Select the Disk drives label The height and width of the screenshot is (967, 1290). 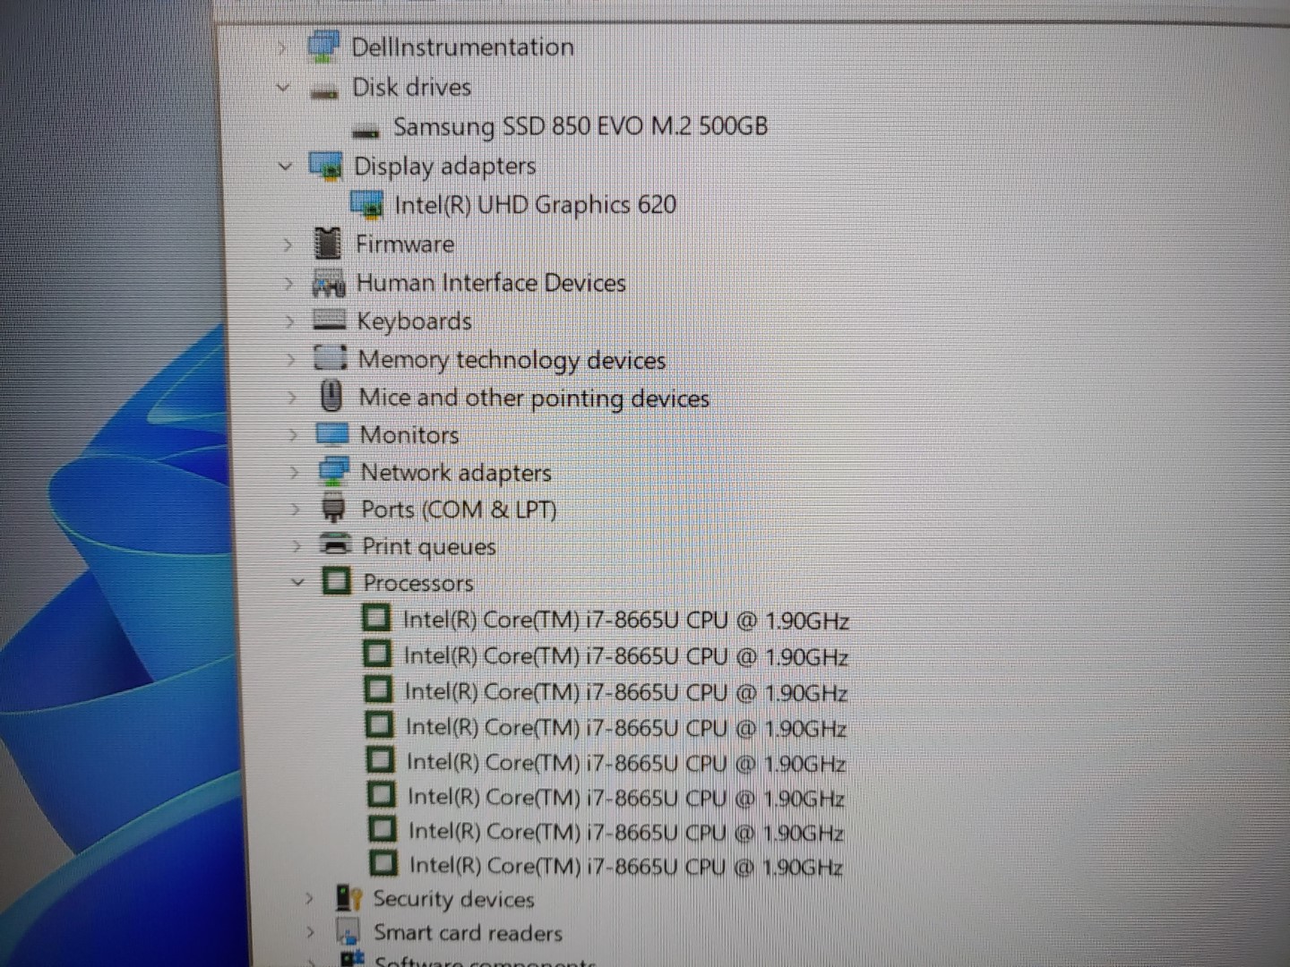coord(412,88)
